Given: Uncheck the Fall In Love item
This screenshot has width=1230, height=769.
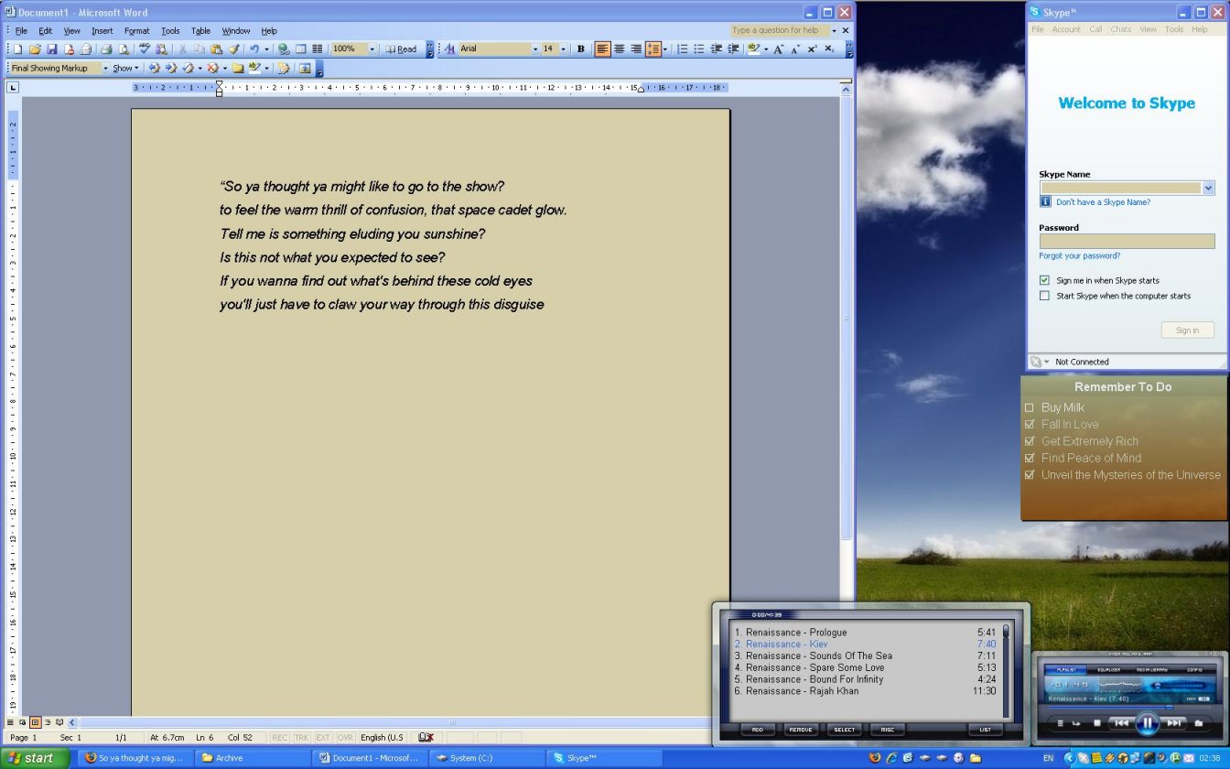Looking at the screenshot, I should point(1030,424).
